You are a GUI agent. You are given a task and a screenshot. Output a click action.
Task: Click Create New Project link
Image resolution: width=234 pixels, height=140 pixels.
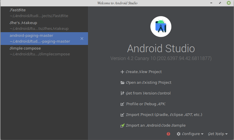[144, 72]
